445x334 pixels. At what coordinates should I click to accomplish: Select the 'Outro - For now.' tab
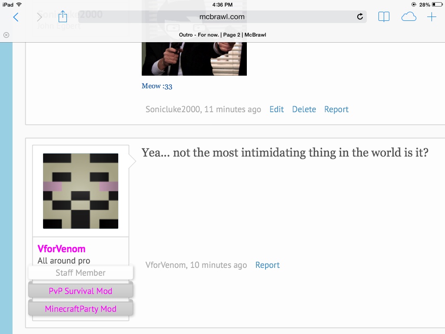point(222,35)
